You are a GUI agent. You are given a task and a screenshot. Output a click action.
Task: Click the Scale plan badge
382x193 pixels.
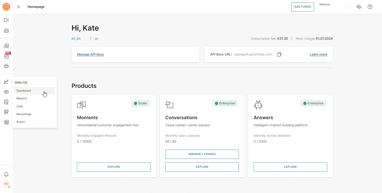click(140, 103)
